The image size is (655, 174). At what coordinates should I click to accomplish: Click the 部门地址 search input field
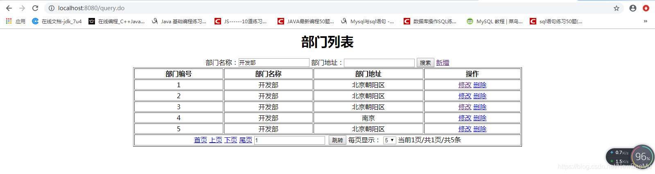coord(379,63)
